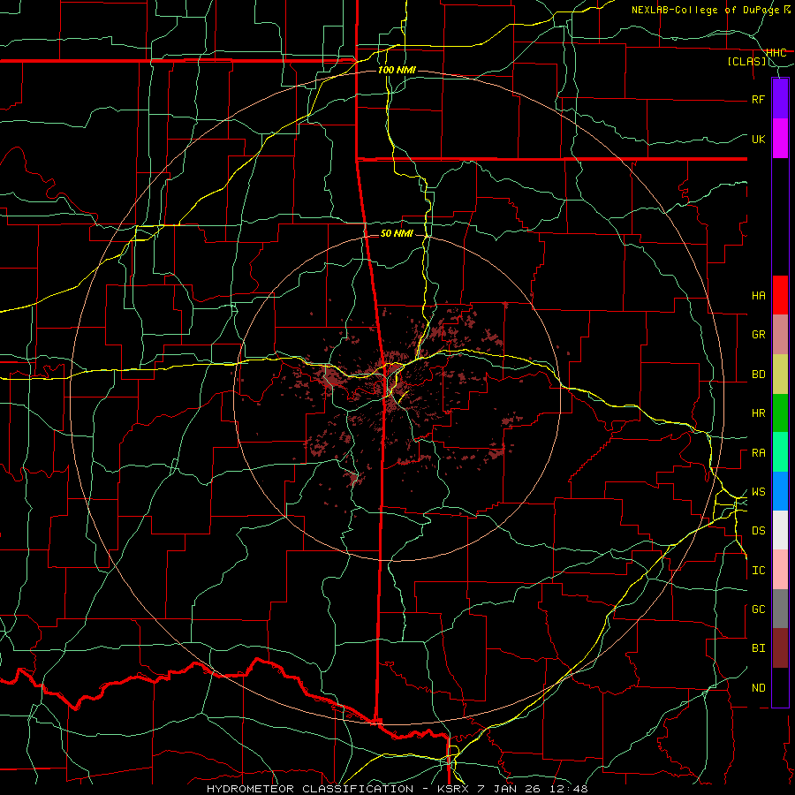Click the 'KSRX' radar site identifier

tap(452, 789)
